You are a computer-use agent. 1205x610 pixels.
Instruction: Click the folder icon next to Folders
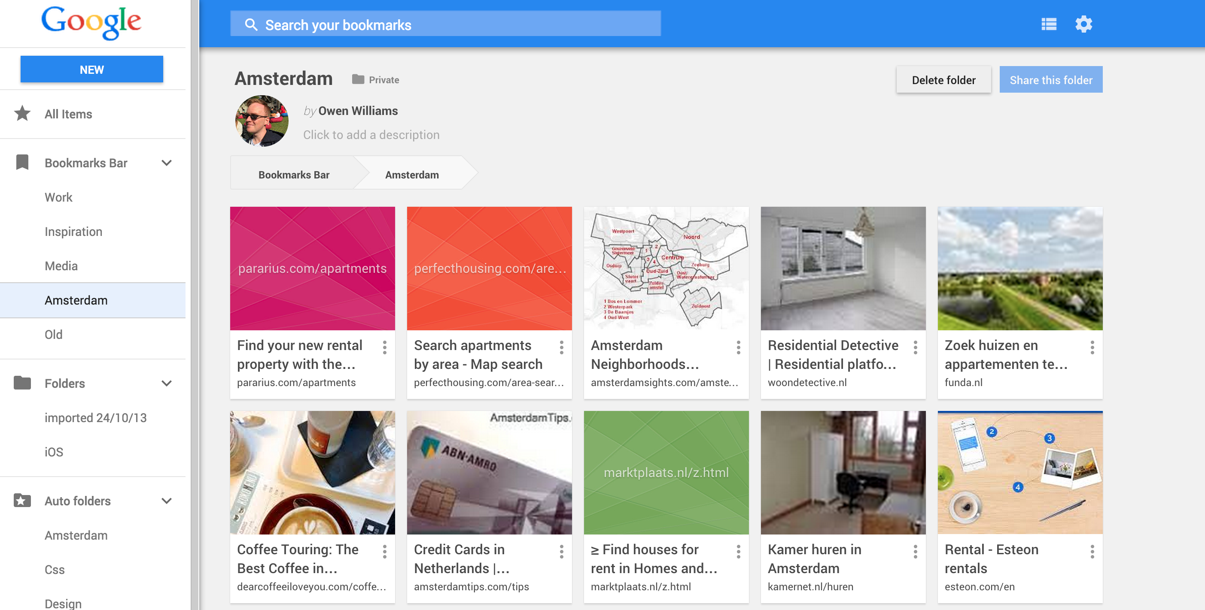[22, 384]
